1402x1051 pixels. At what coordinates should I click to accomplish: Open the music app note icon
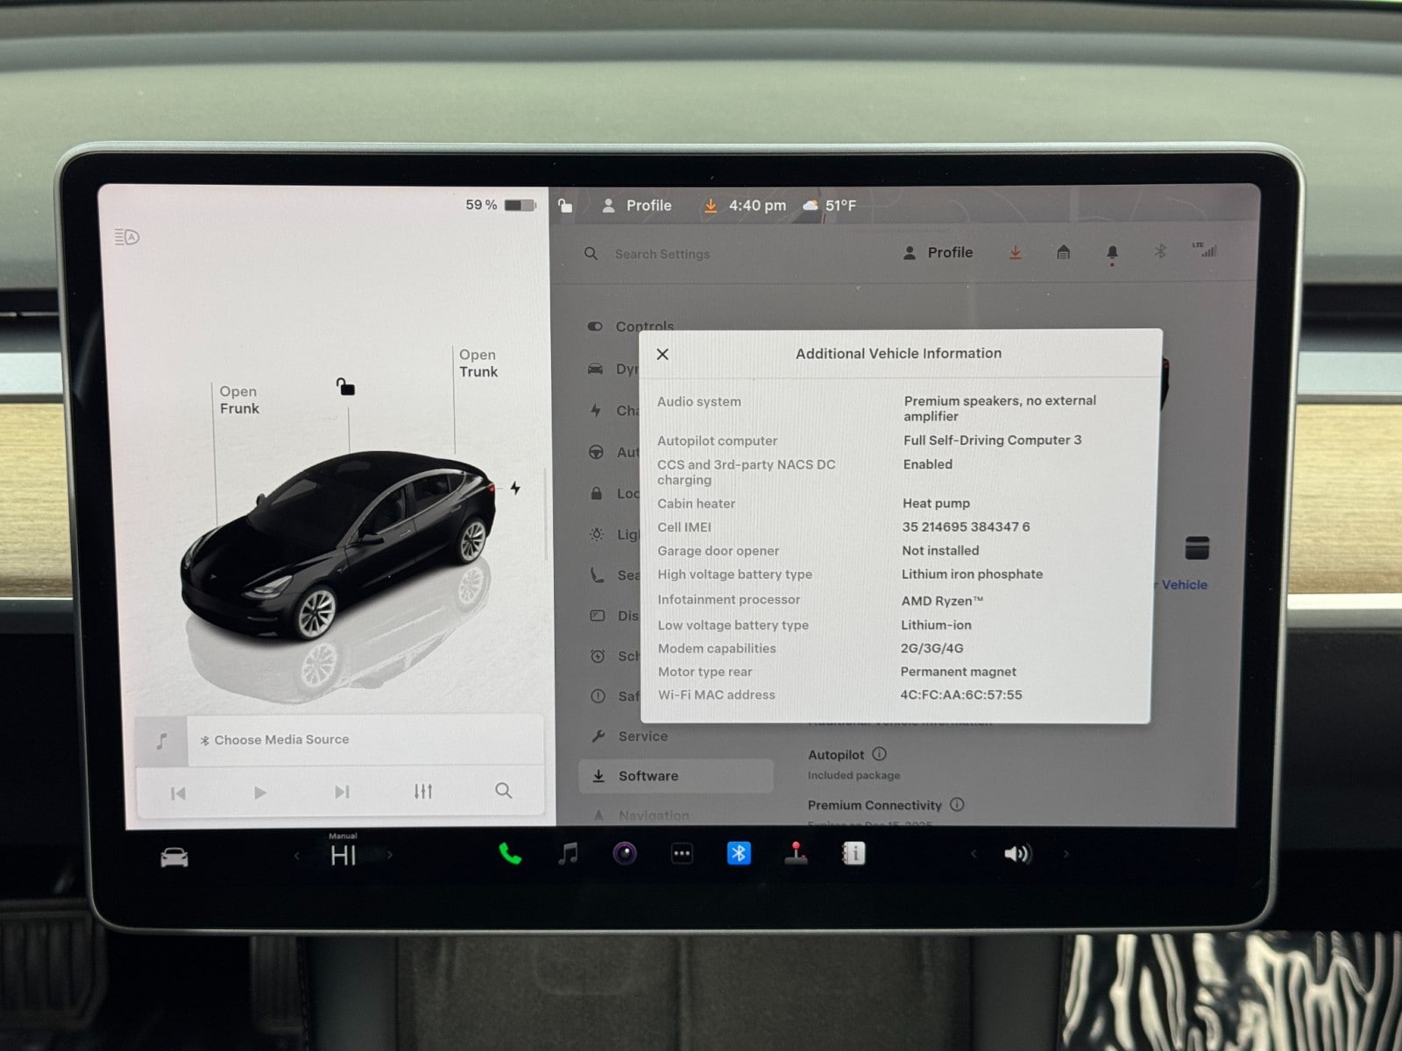tap(568, 853)
